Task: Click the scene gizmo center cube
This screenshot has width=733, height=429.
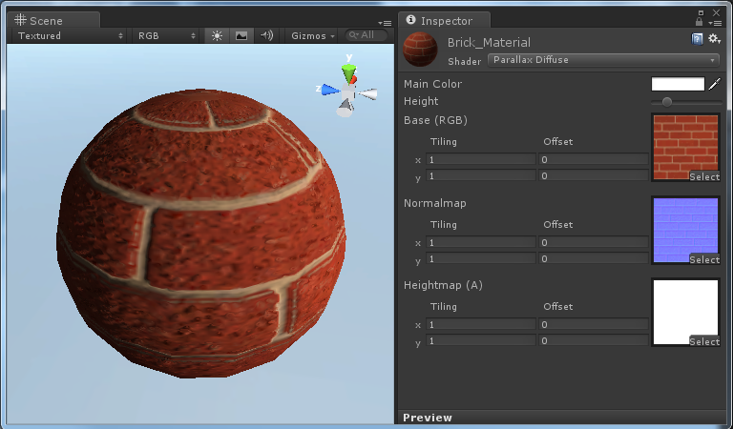Action: pos(347,92)
